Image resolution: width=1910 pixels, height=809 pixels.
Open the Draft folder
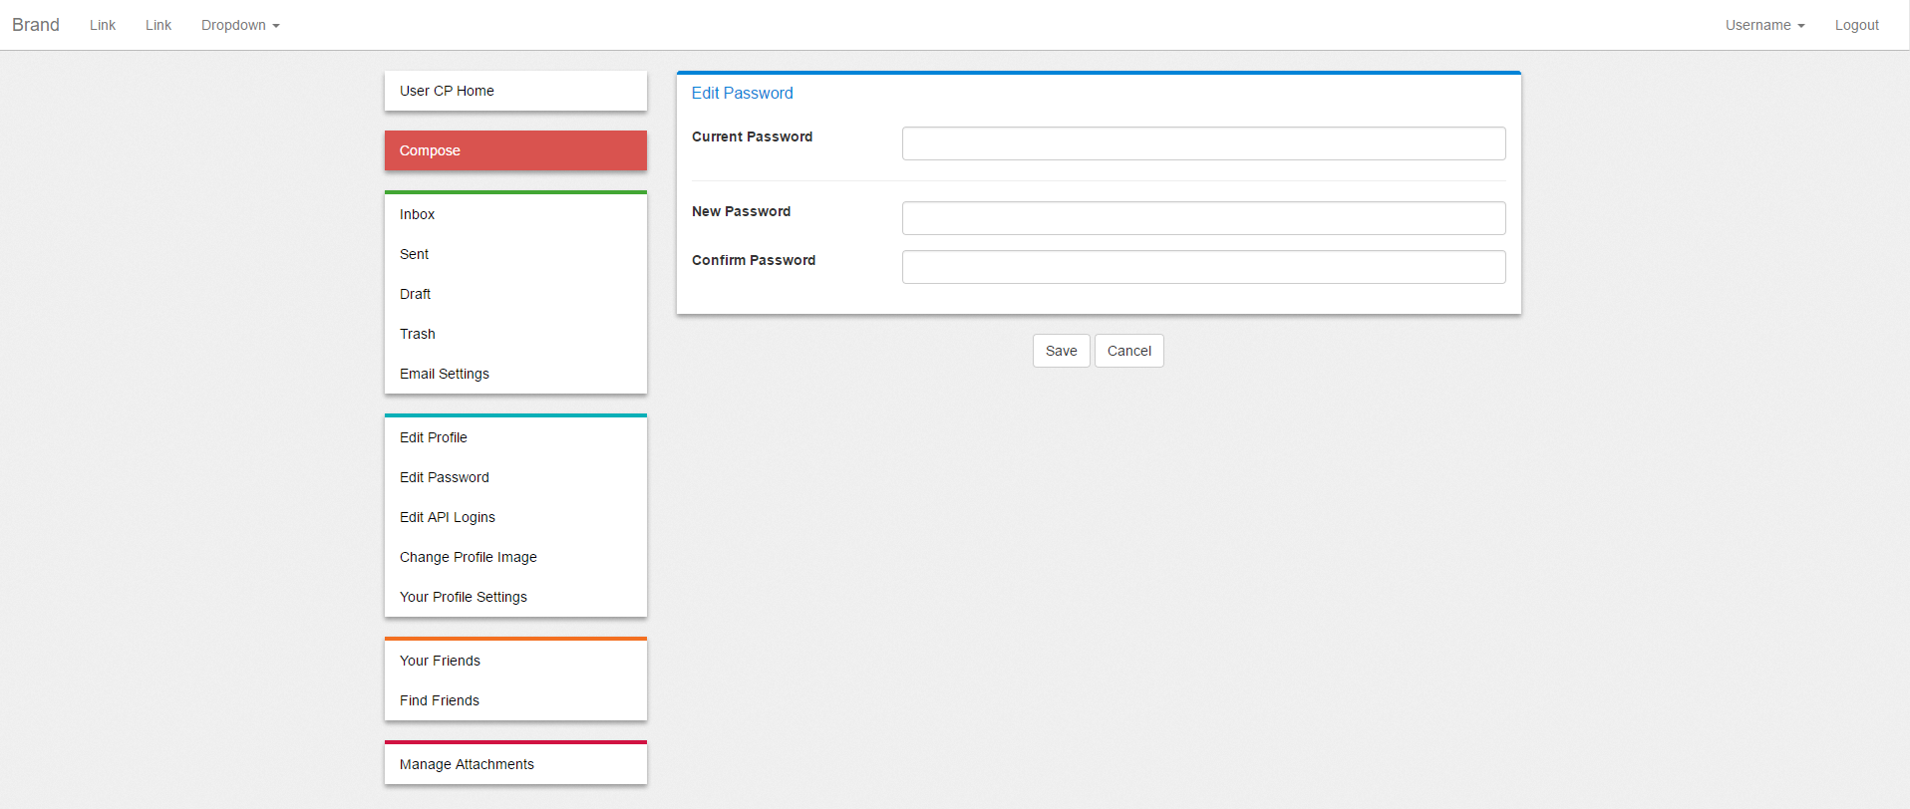(x=515, y=294)
